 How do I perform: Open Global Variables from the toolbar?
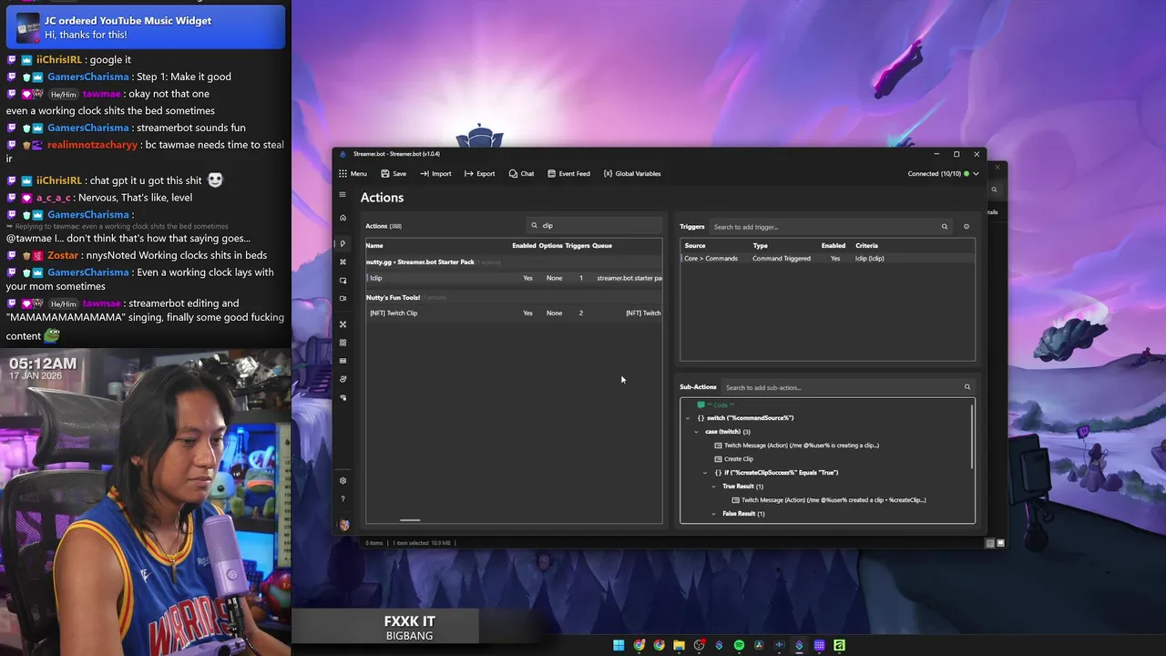(x=631, y=173)
